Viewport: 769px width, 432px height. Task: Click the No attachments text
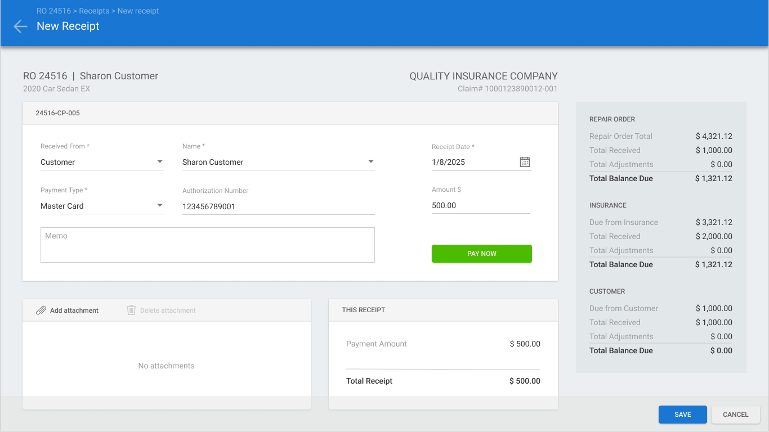tap(166, 366)
